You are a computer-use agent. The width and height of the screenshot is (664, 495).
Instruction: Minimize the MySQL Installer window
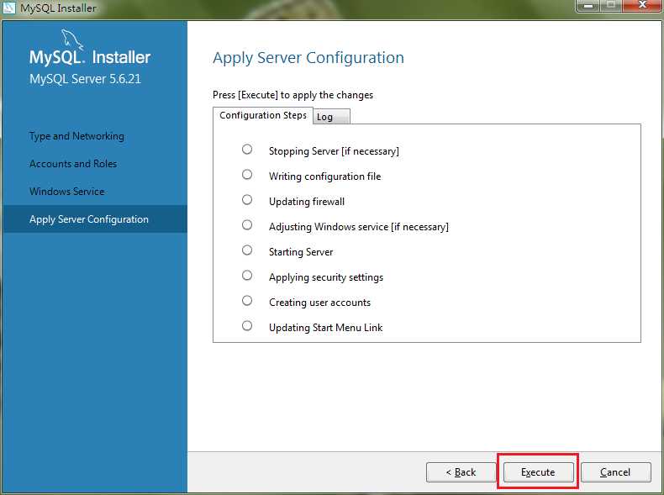pos(588,6)
